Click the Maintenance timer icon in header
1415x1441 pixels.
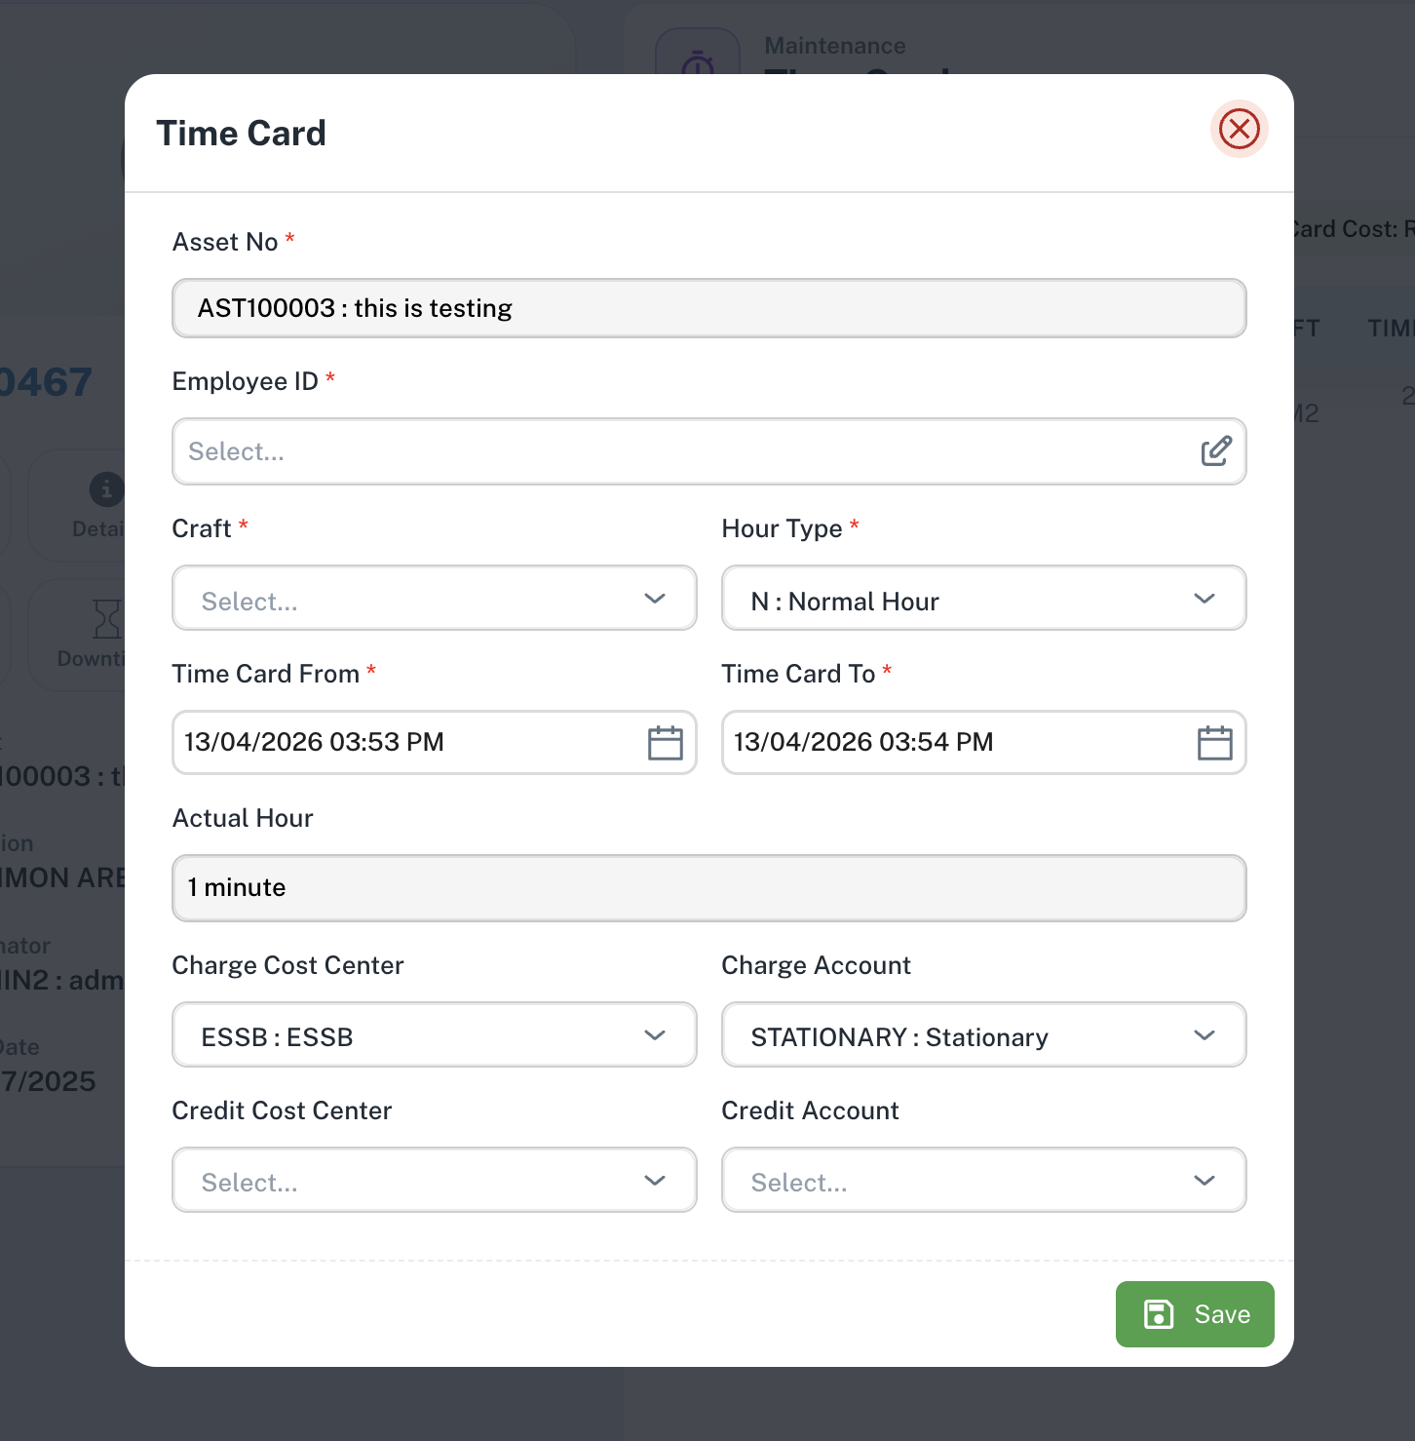click(x=698, y=61)
